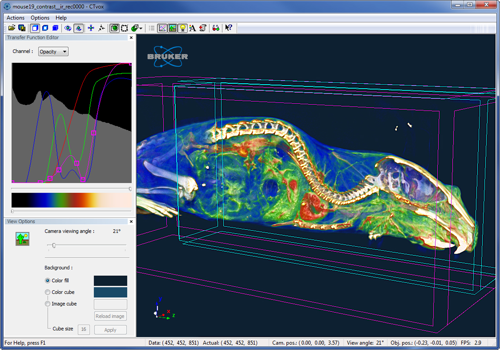Click the Apply button for cube size
The width and height of the screenshot is (500, 350).
click(110, 329)
